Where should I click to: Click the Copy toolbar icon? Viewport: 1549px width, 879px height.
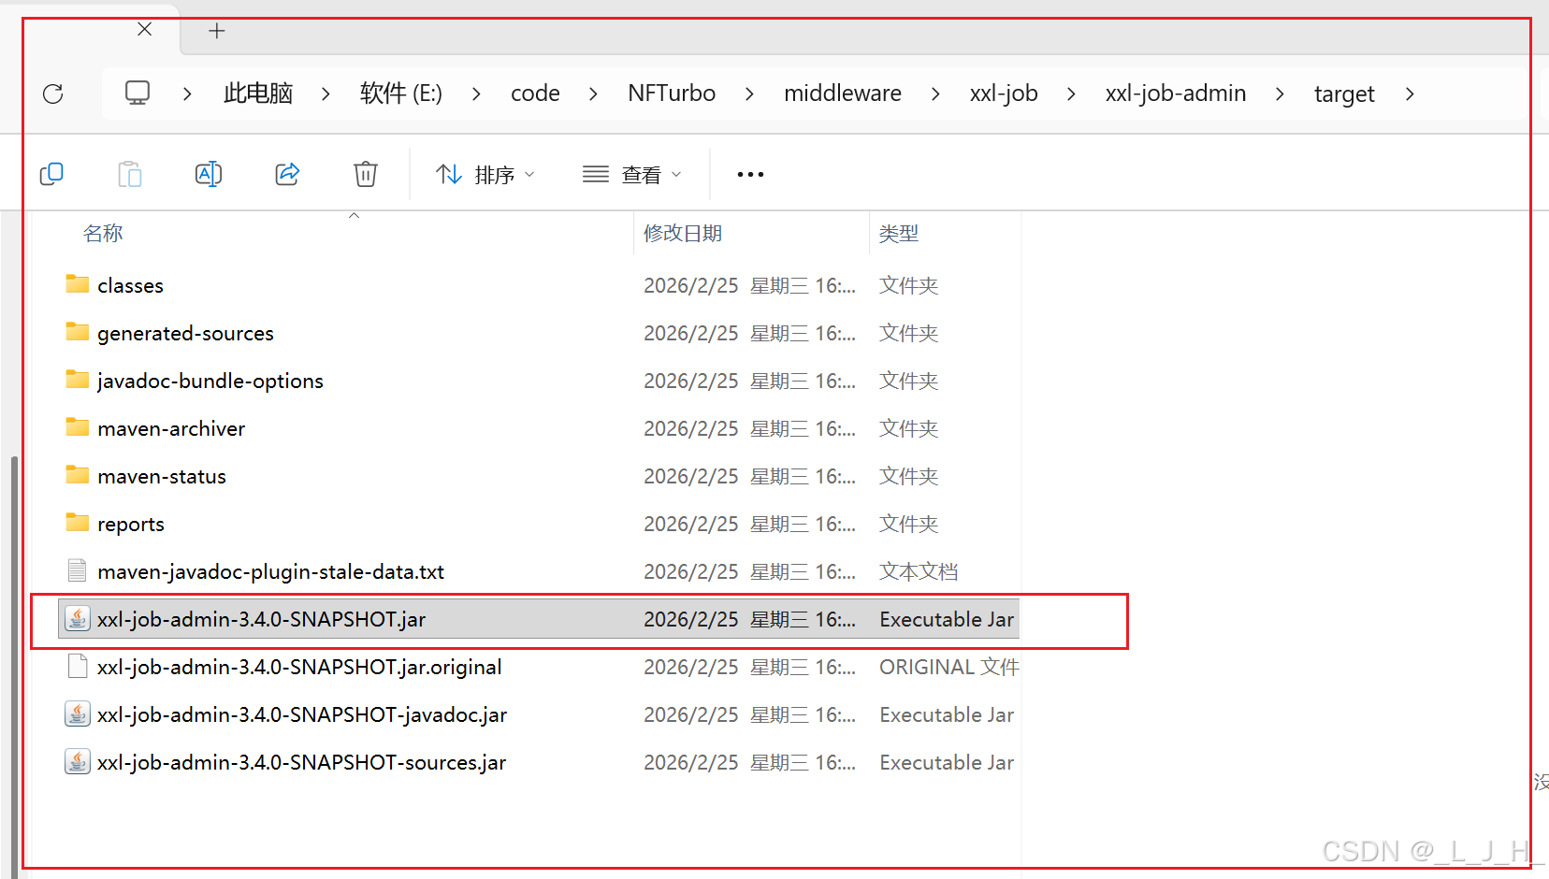click(51, 174)
